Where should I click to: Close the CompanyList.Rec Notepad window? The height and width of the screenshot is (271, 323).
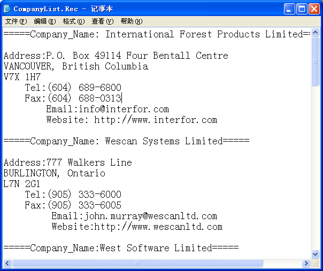click(x=314, y=9)
